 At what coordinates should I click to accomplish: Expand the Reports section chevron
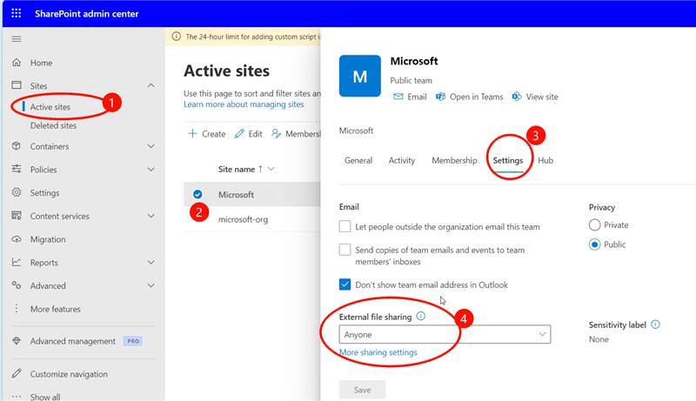[151, 262]
